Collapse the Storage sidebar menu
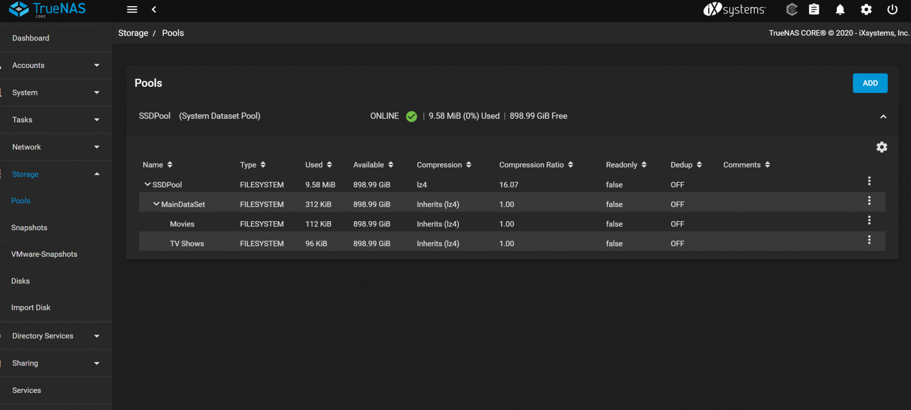Image resolution: width=911 pixels, height=410 pixels. click(56, 174)
